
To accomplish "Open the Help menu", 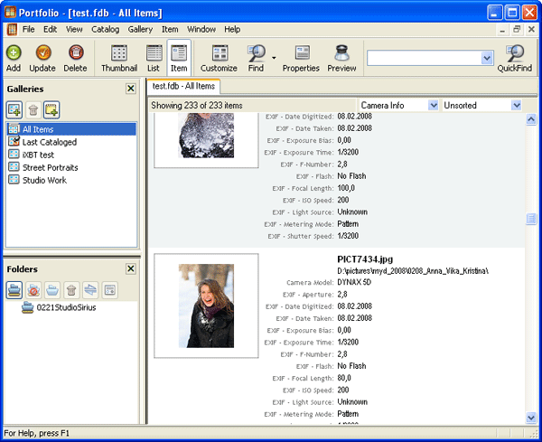I will (x=232, y=30).
